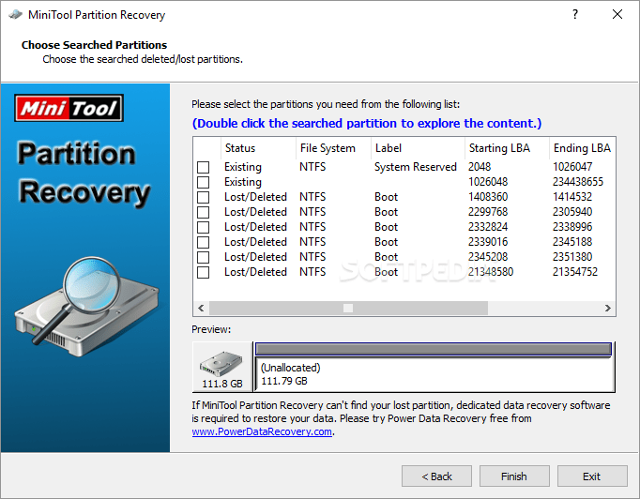Click Ending LBA value 234438655
The height and width of the screenshot is (499, 640).
point(577,182)
